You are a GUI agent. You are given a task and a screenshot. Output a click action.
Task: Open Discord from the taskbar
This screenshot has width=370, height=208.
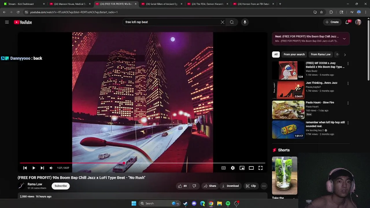[194, 203]
